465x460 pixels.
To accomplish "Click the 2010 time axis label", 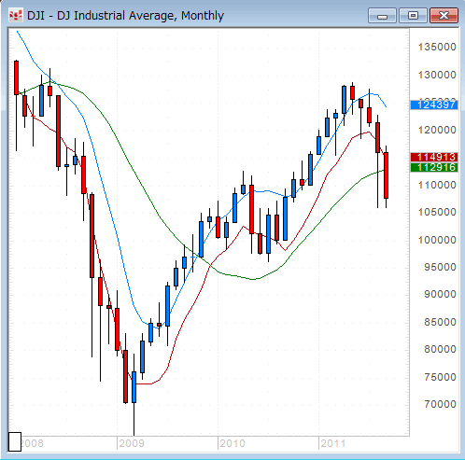I will 232,443.
